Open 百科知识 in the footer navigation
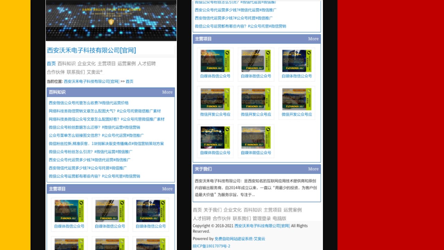Image resolution: width=444 pixels, height=250 pixels. point(253,210)
